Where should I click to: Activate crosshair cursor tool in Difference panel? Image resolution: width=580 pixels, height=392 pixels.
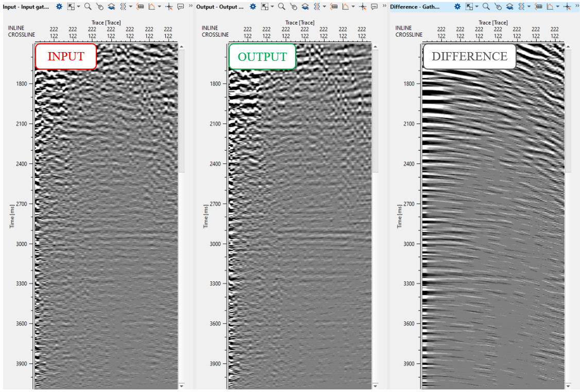pyautogui.click(x=567, y=7)
